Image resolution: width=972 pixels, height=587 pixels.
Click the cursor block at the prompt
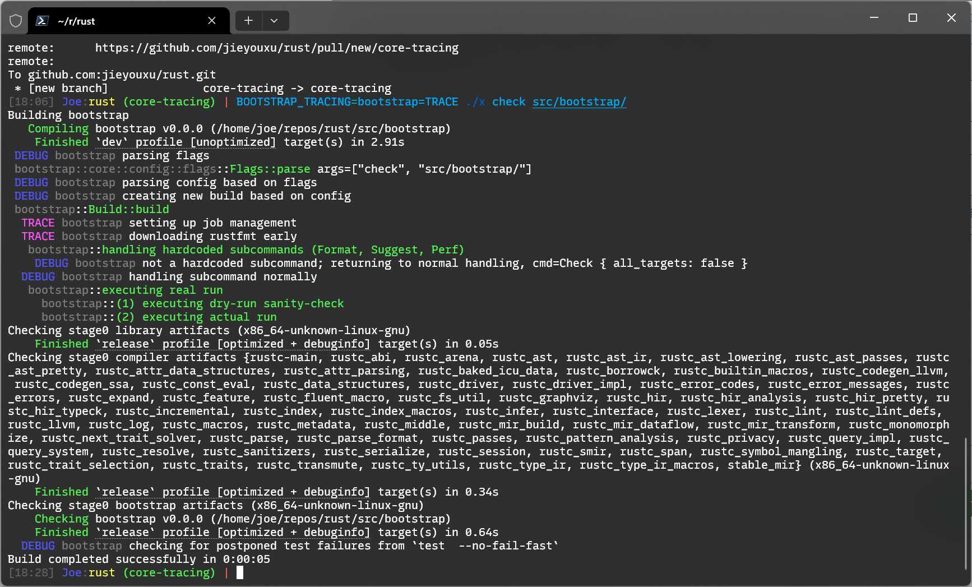click(x=240, y=572)
